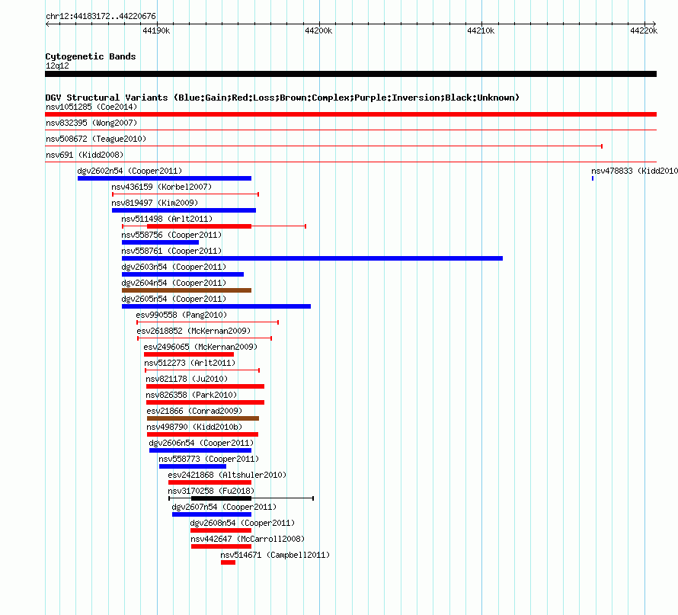Open the dgv2603n54 (Cooper2011) label
Image resolution: width=678 pixels, height=615 pixels.
click(174, 267)
